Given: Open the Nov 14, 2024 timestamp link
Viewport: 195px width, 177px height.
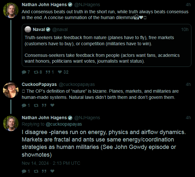Looking at the screenshot, I should (x=51, y=163).
